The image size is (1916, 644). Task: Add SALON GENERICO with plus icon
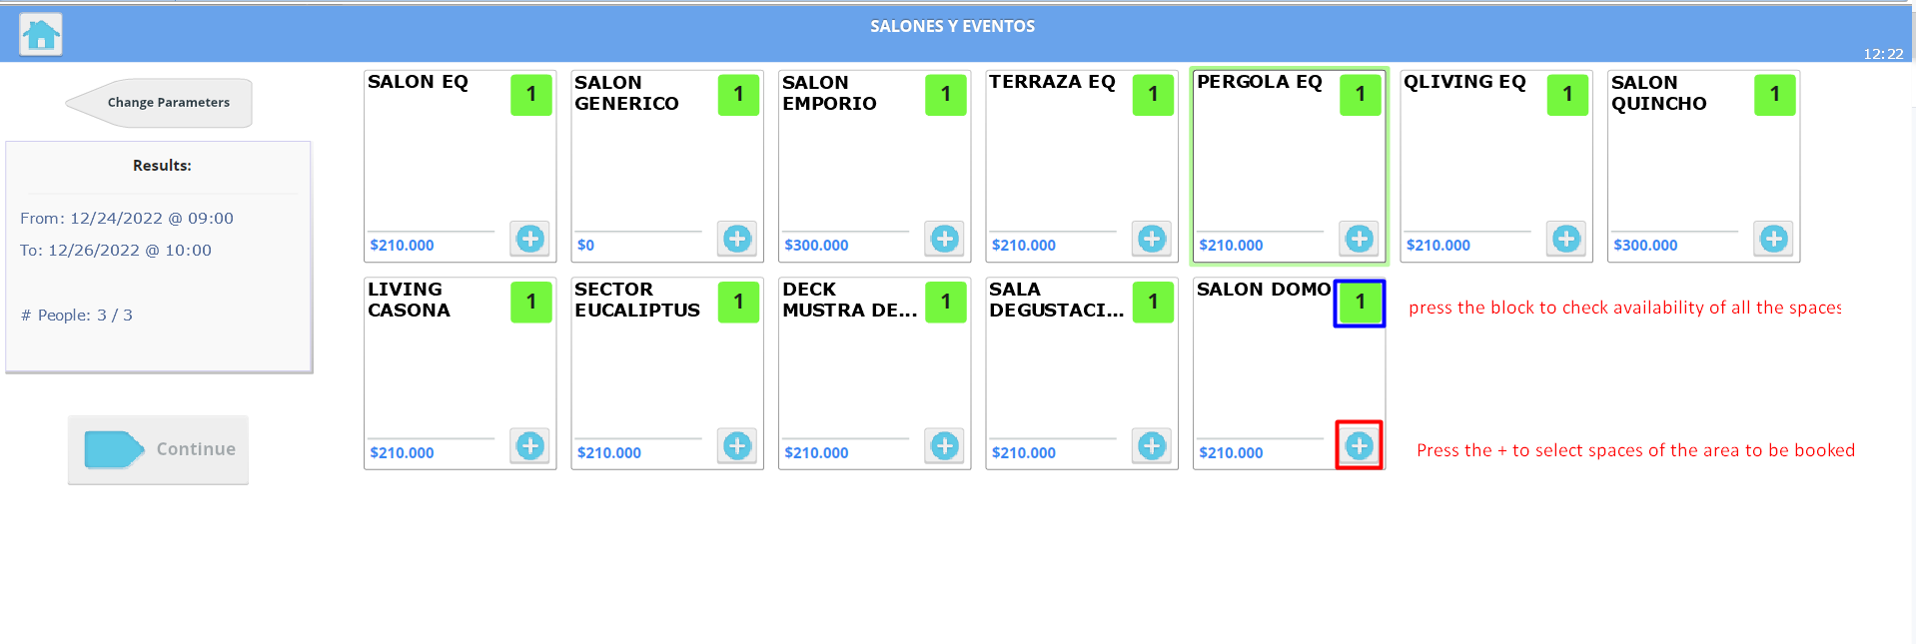coord(737,239)
